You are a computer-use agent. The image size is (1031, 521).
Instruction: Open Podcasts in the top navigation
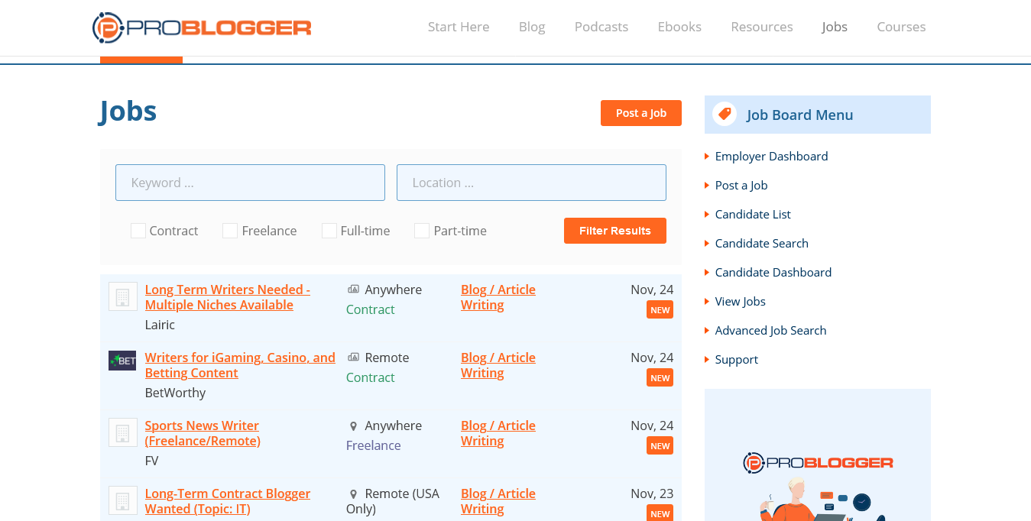[x=601, y=27]
